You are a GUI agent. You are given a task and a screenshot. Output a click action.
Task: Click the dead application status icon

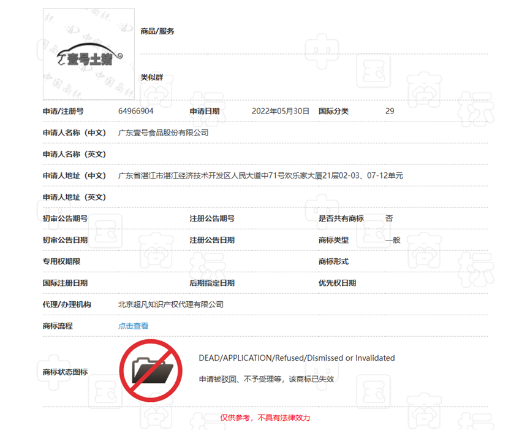(151, 370)
